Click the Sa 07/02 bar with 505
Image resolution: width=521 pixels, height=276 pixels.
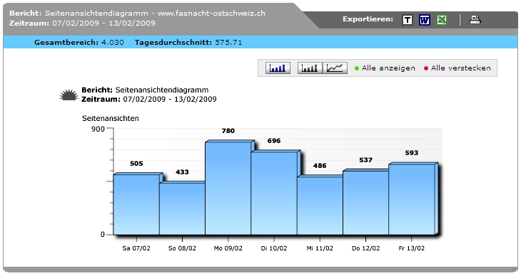136,205
